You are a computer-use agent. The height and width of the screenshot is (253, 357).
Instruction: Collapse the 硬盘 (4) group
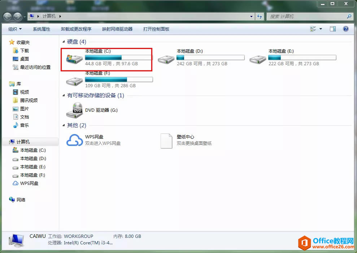64,41
